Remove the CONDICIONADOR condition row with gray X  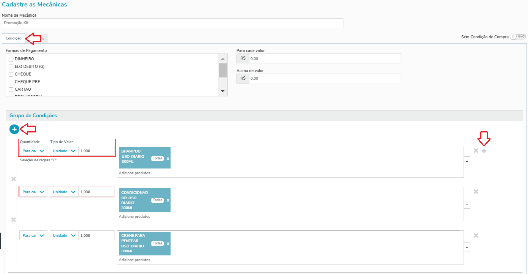click(x=476, y=192)
